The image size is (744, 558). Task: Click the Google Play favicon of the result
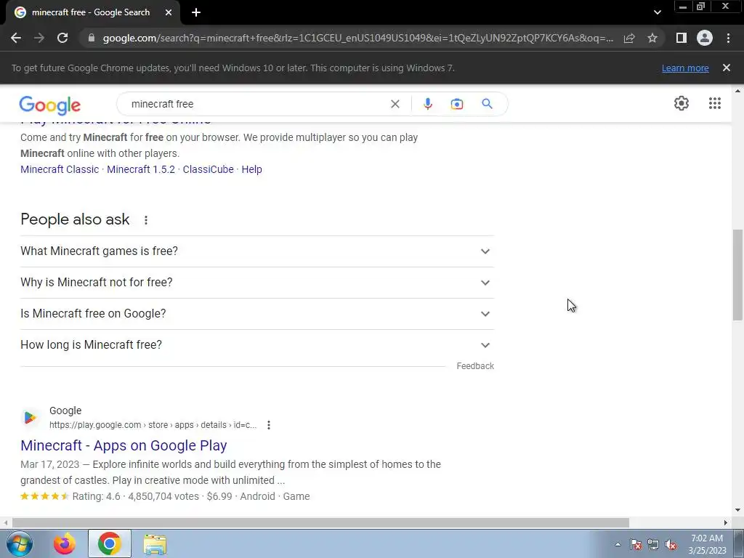[30, 418]
